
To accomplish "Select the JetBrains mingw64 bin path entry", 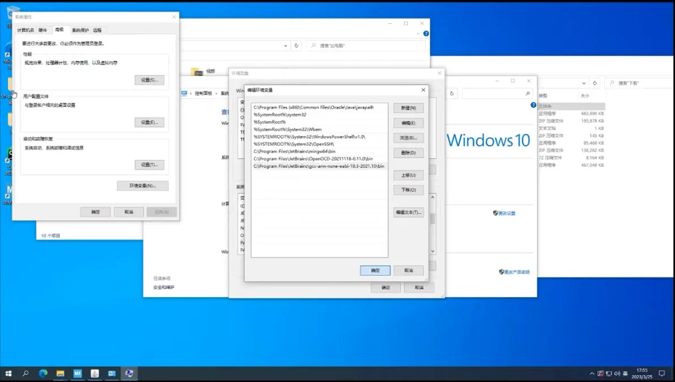I will coord(294,151).
